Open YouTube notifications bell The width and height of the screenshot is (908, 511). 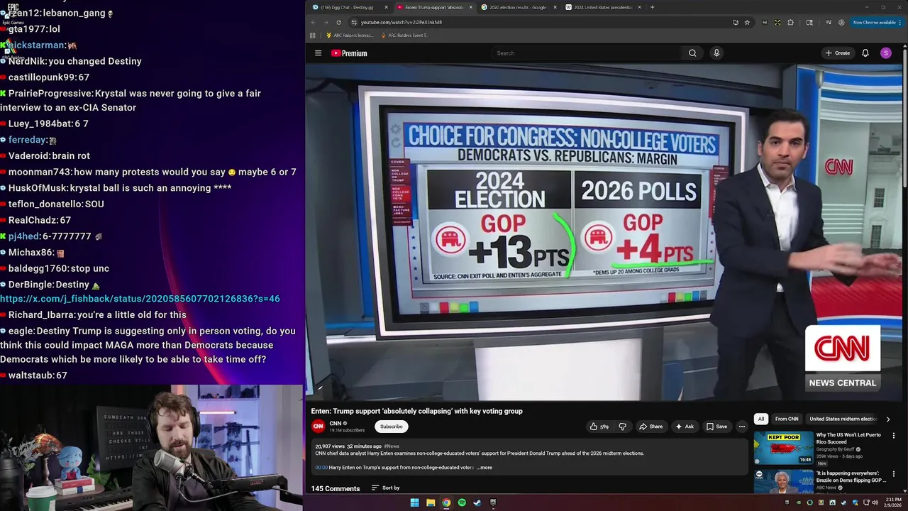click(865, 53)
